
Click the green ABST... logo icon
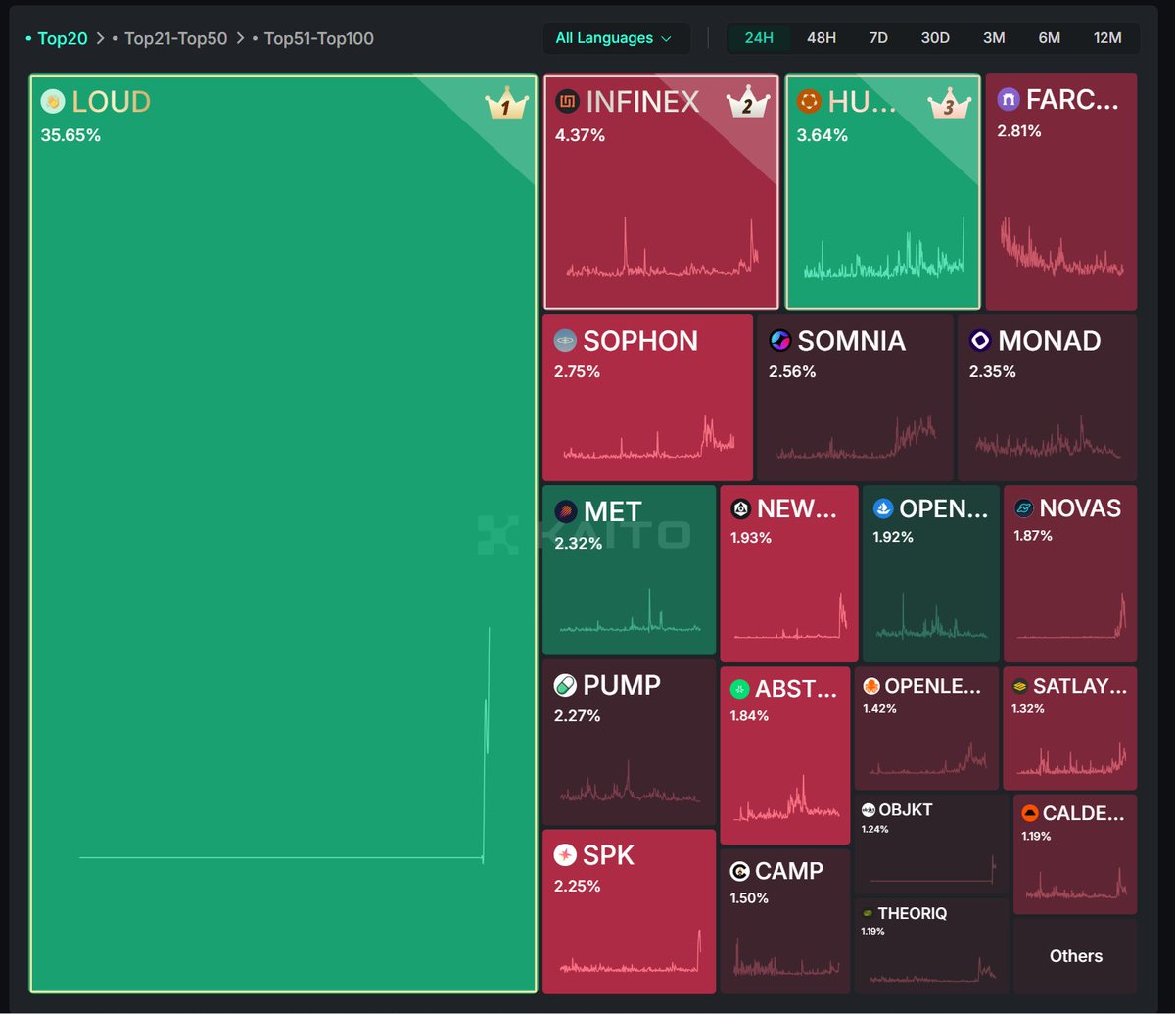tap(739, 689)
